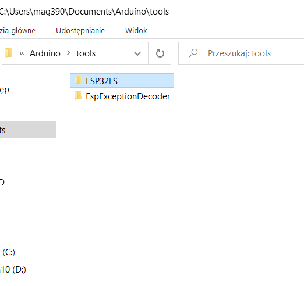Click the highlighted item in the navigation pane
The height and width of the screenshot is (286, 304).
pos(28,130)
